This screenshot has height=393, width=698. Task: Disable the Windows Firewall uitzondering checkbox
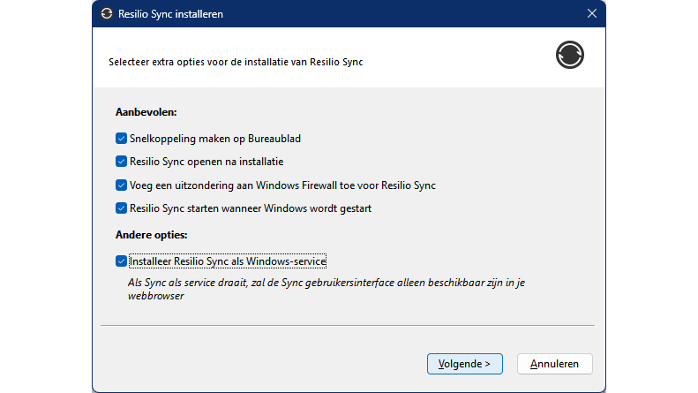(x=121, y=185)
